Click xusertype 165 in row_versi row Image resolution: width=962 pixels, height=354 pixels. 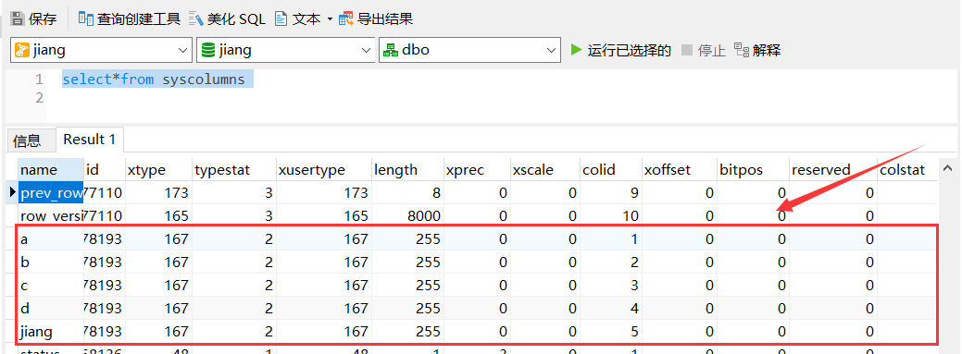(323, 215)
